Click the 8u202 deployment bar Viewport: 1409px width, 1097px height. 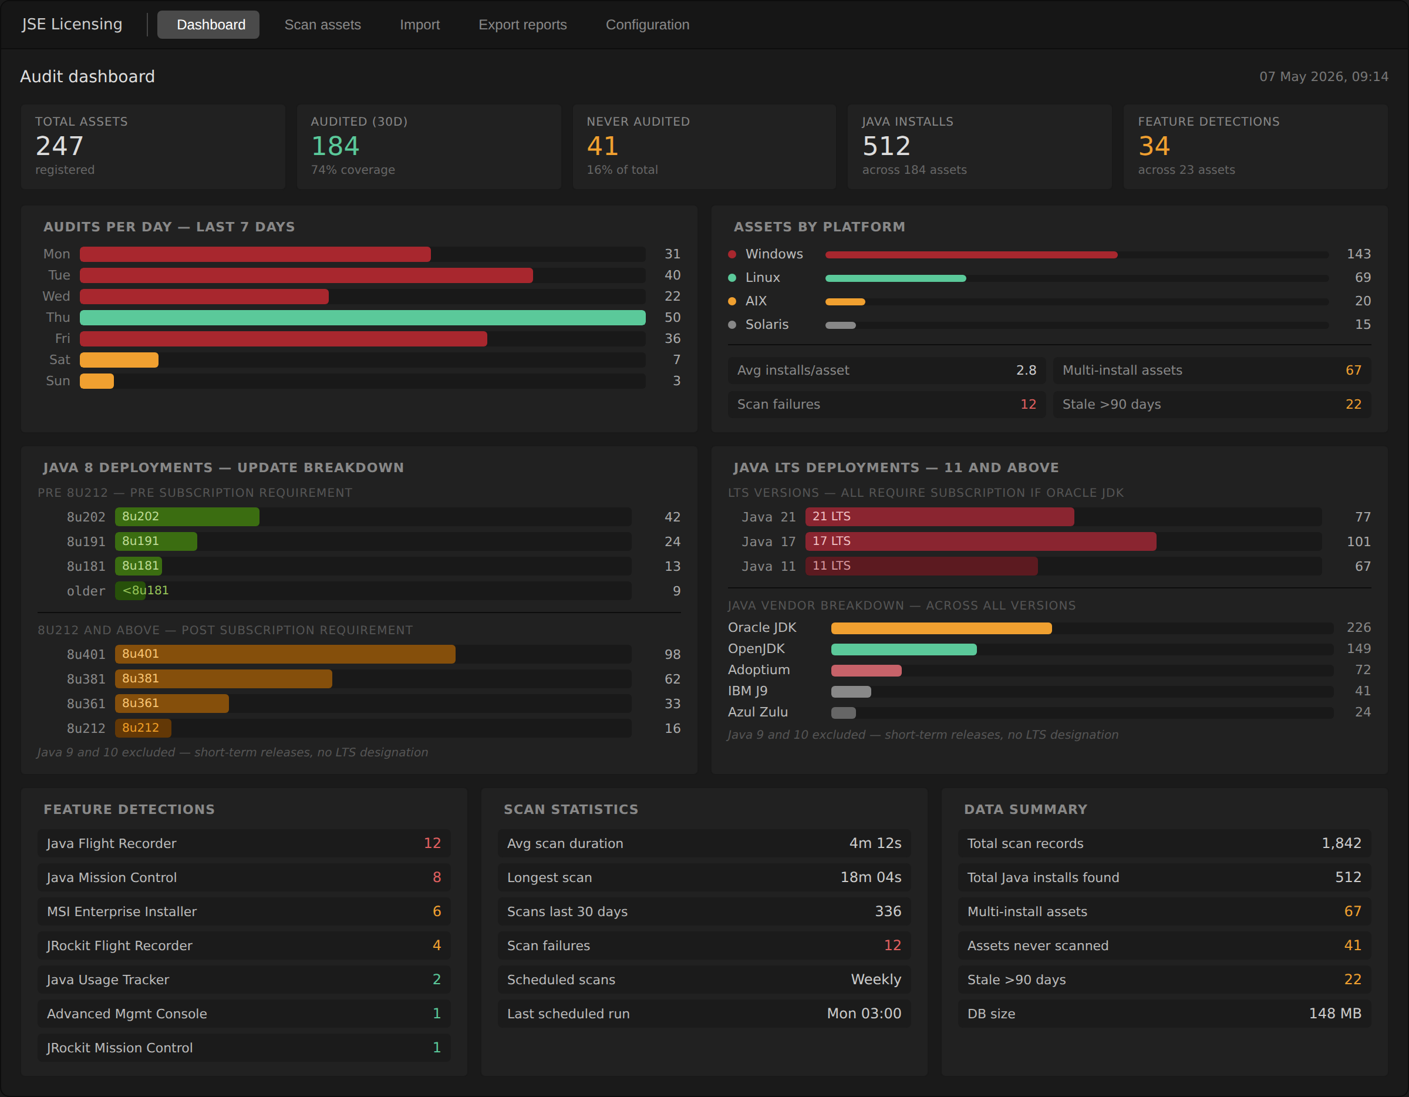[x=187, y=517]
